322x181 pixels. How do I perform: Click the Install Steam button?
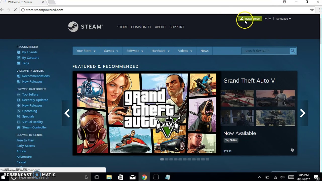pos(250,19)
